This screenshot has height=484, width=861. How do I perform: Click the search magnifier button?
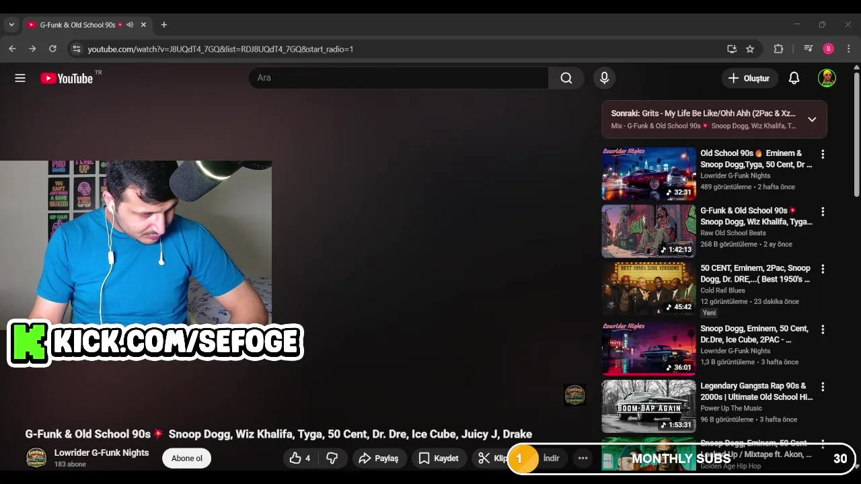(566, 78)
